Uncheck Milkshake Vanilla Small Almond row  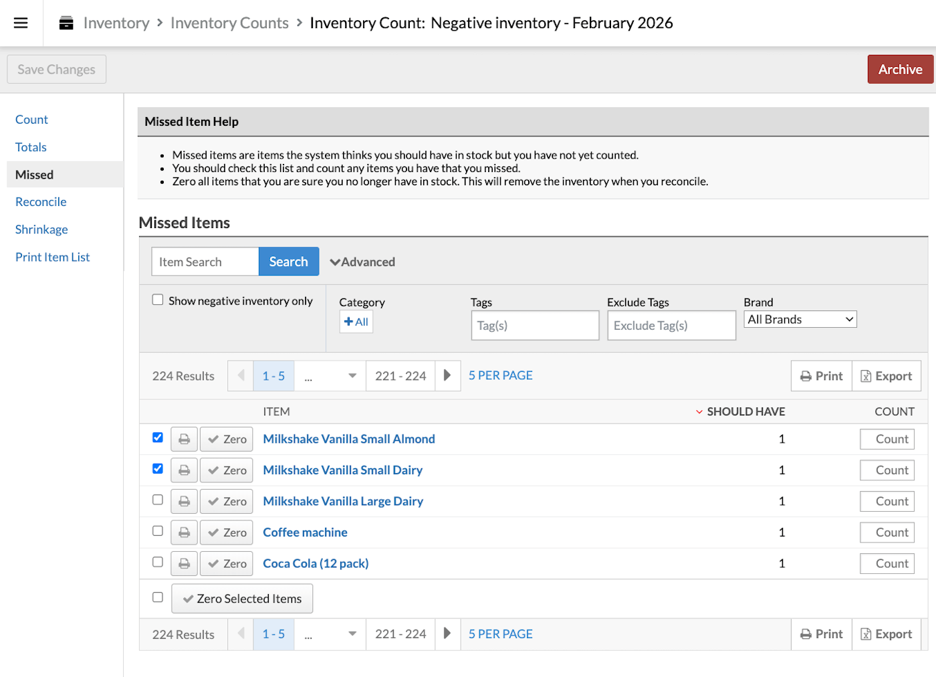pyautogui.click(x=157, y=437)
